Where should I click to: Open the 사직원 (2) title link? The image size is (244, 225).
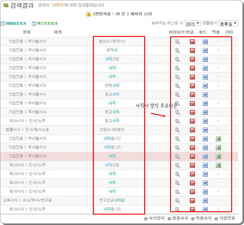tap(112, 147)
